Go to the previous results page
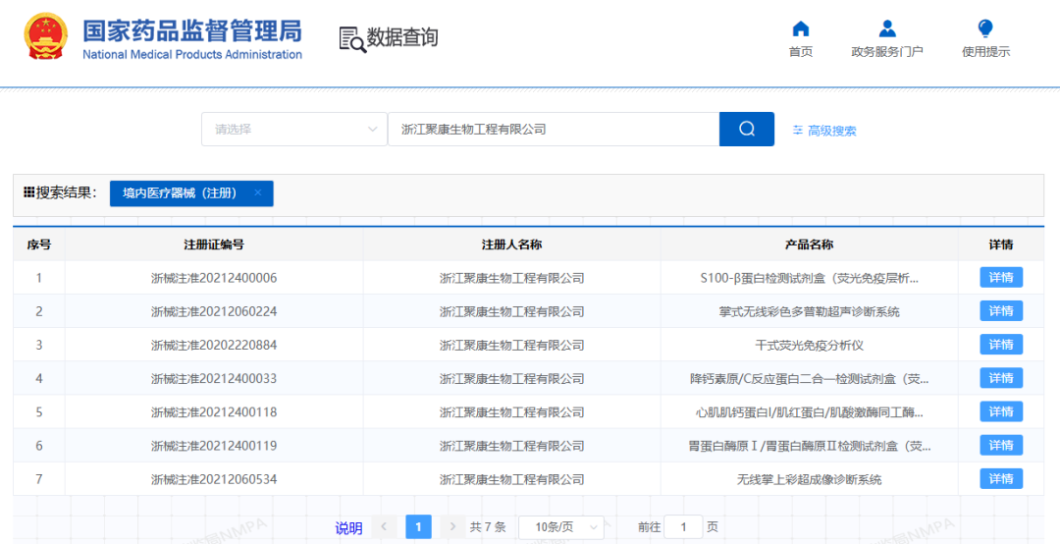Screen dimensions: 1060x544 (385, 527)
